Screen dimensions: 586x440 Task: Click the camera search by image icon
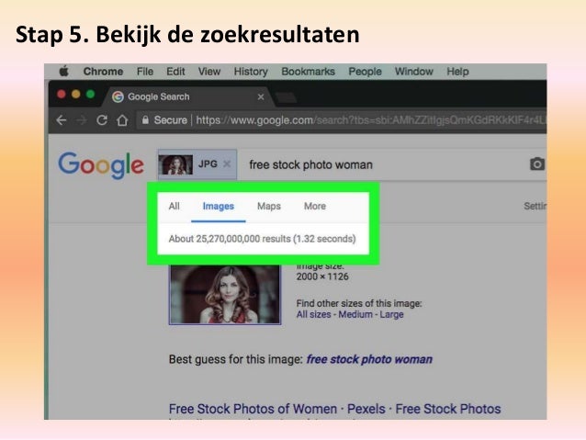click(x=537, y=164)
